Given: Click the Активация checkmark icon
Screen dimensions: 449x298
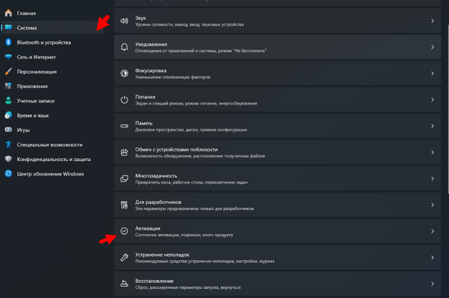Looking at the screenshot, I should (x=125, y=231).
